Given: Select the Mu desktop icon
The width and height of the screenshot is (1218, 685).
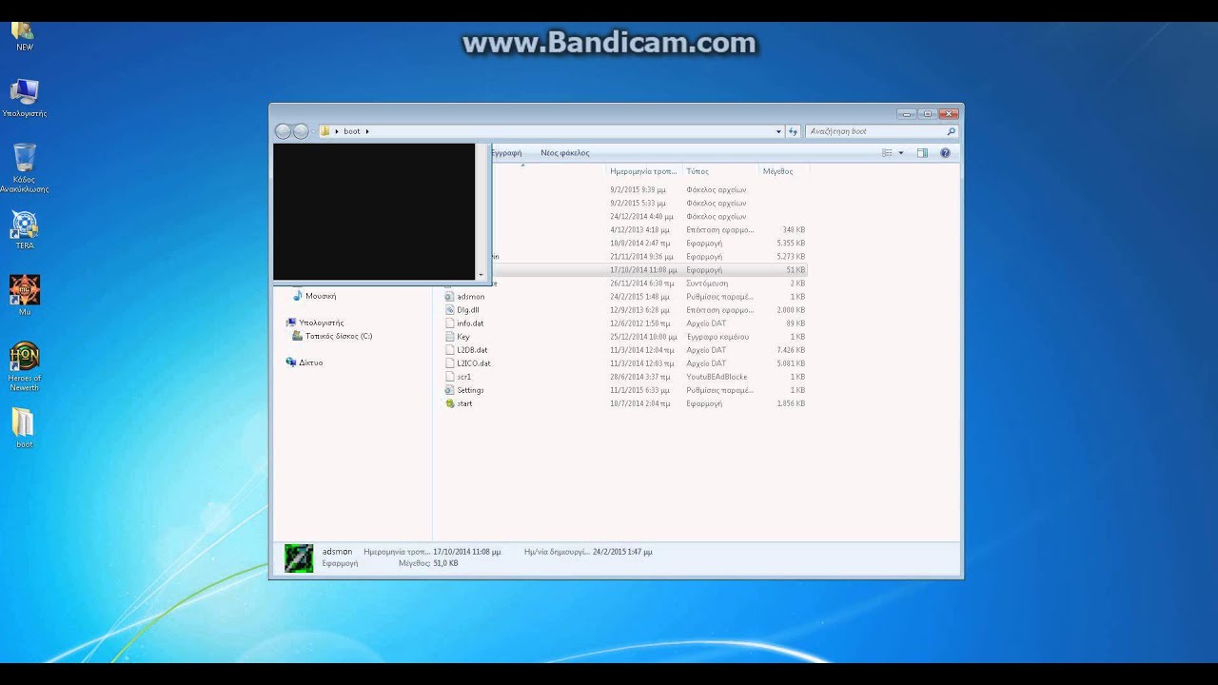Looking at the screenshot, I should (x=24, y=290).
